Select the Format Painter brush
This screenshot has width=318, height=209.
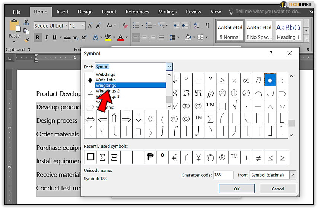[26, 40]
